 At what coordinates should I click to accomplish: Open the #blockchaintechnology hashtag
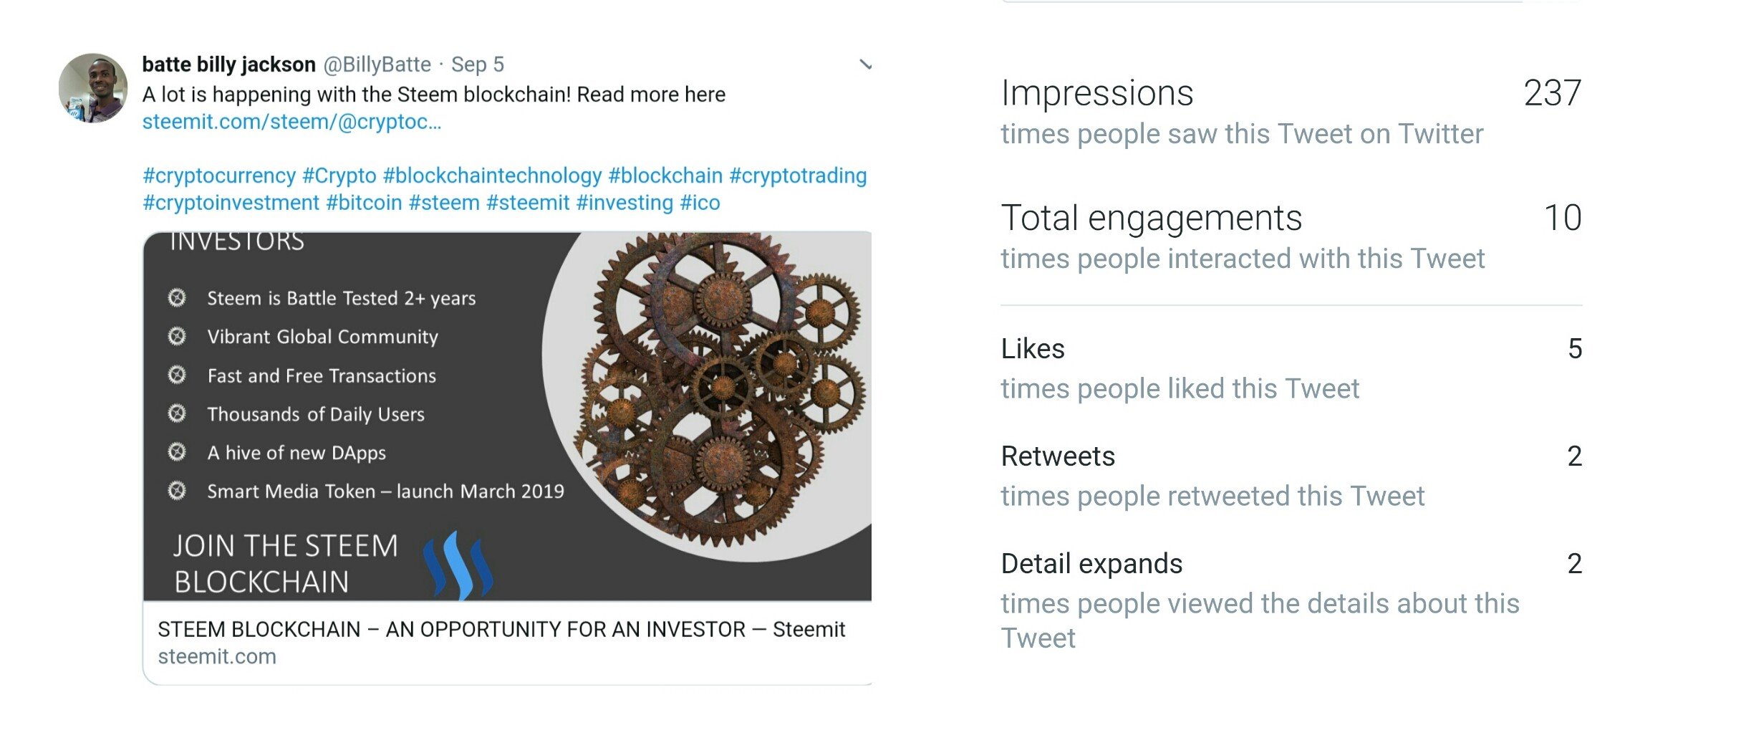(x=493, y=176)
